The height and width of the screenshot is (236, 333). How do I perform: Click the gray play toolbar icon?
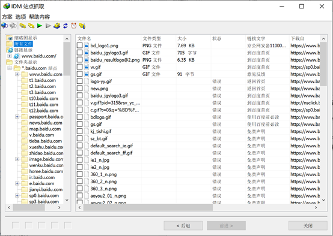coord(48,26)
